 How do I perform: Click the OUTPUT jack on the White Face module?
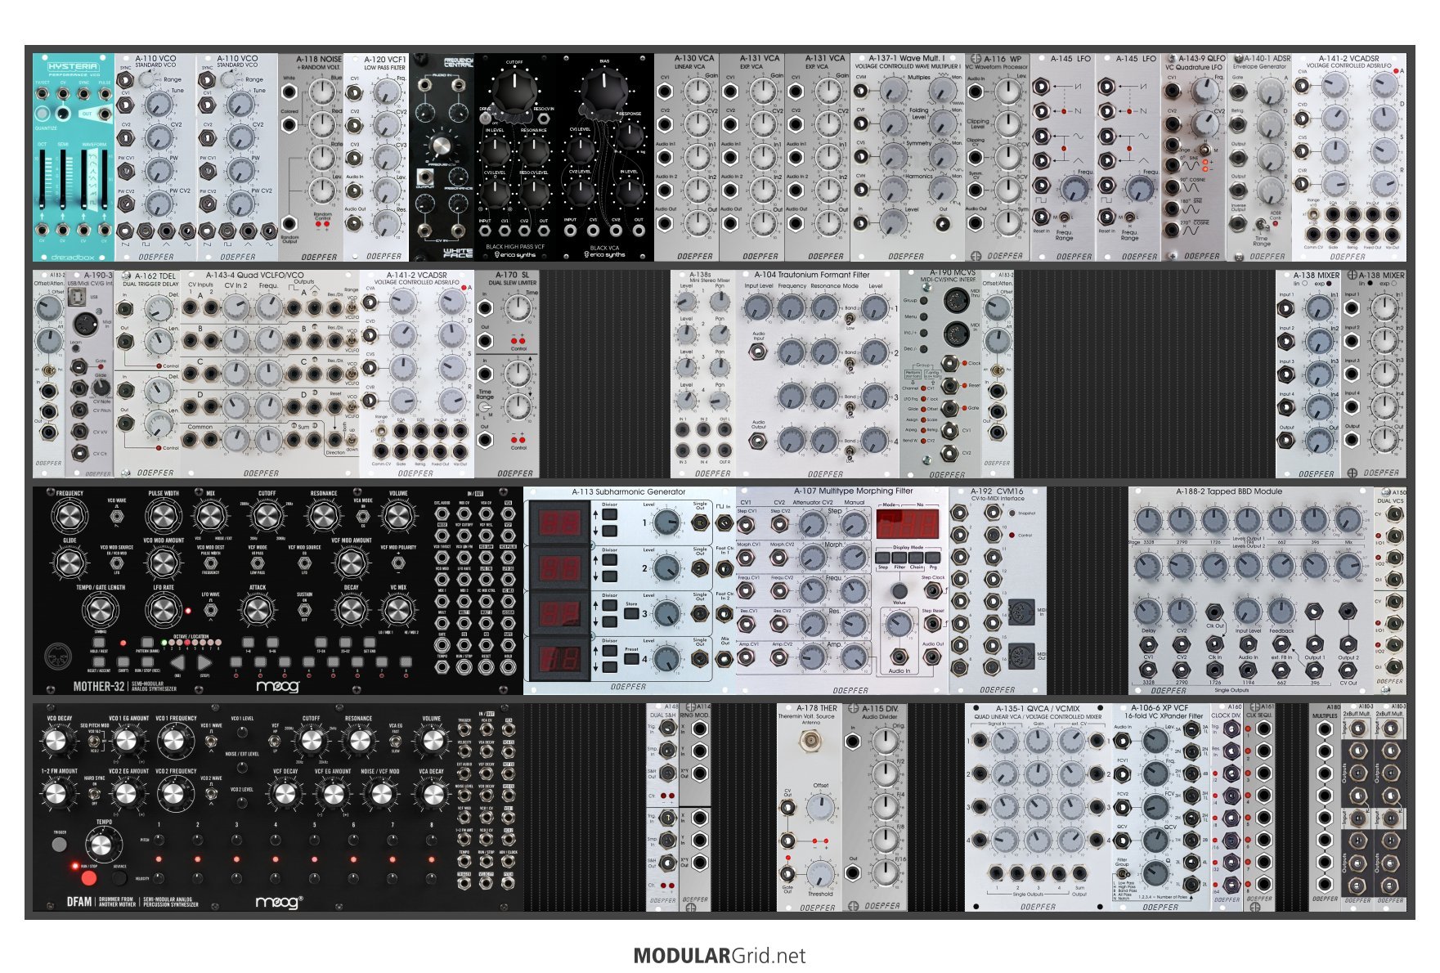pos(424,176)
